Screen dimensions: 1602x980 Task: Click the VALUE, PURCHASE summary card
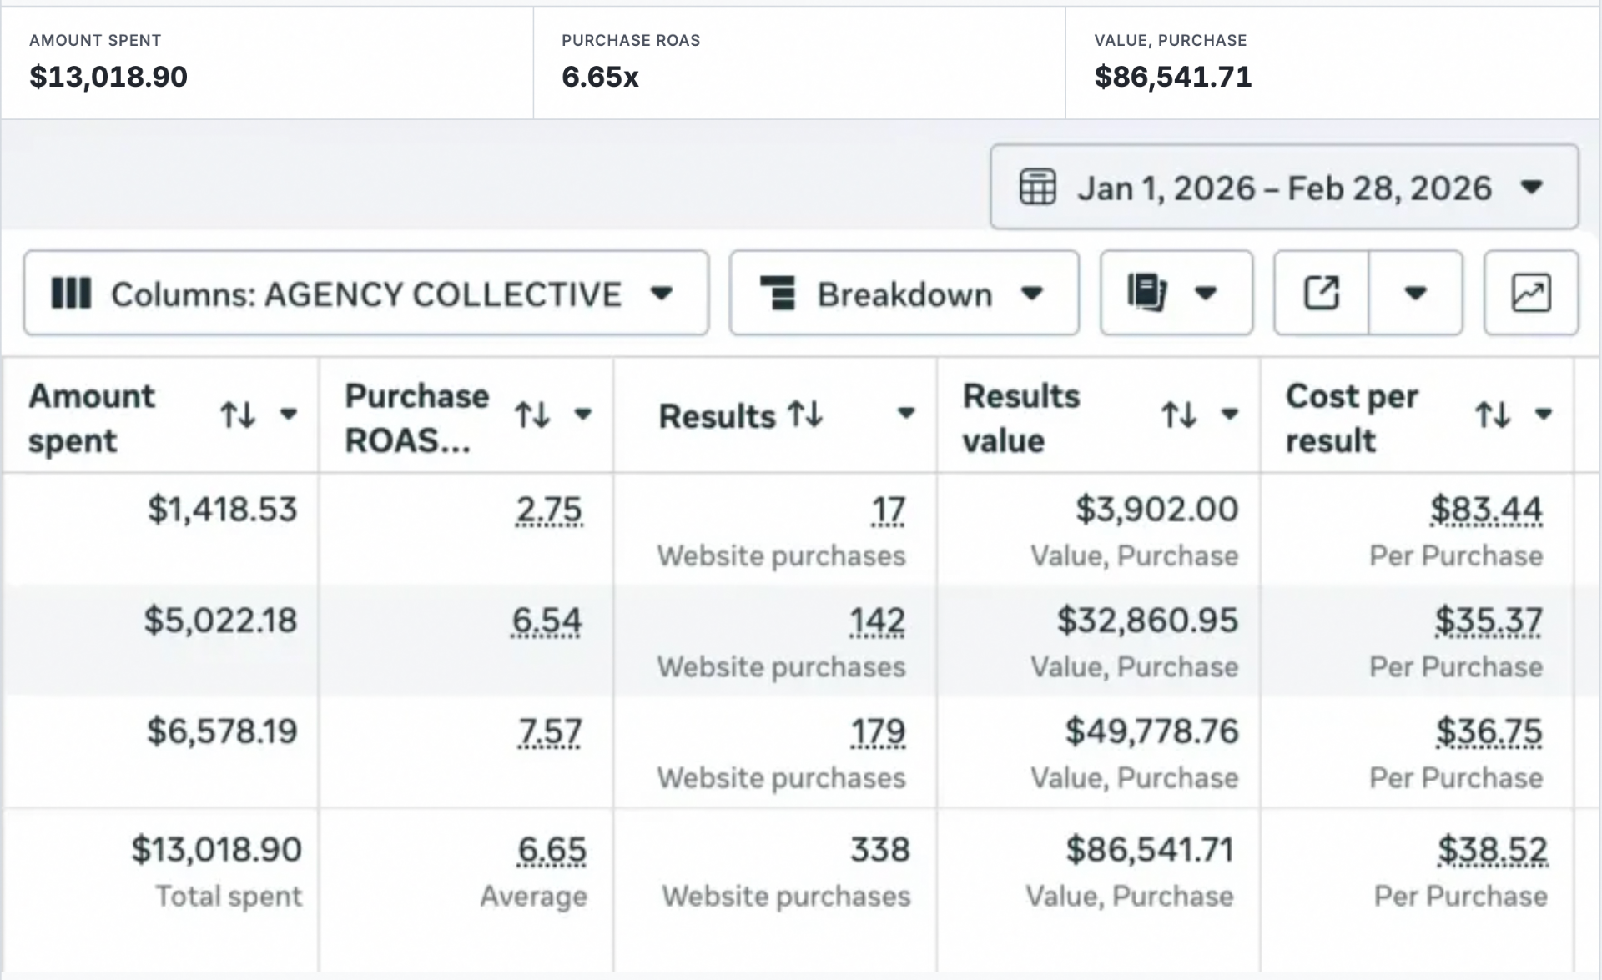(x=1332, y=63)
